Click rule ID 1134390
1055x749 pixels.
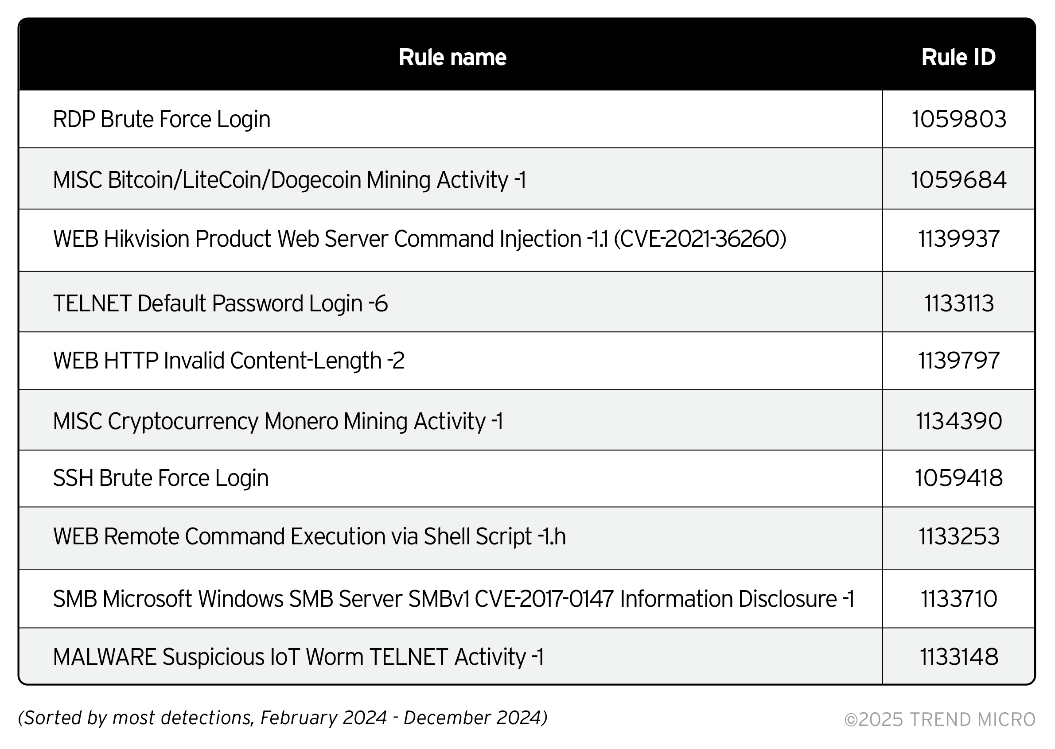(x=958, y=421)
